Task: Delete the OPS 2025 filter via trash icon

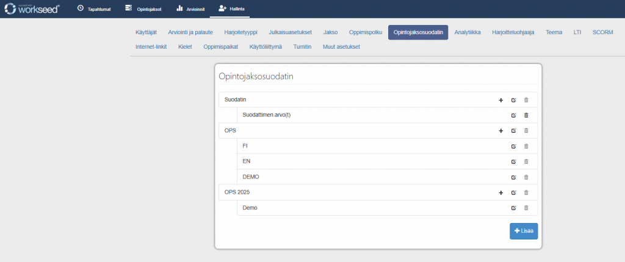Action: click(526, 193)
